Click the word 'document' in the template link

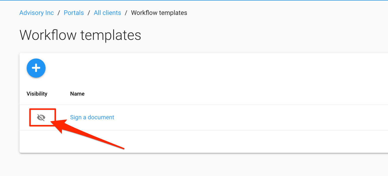pos(101,117)
